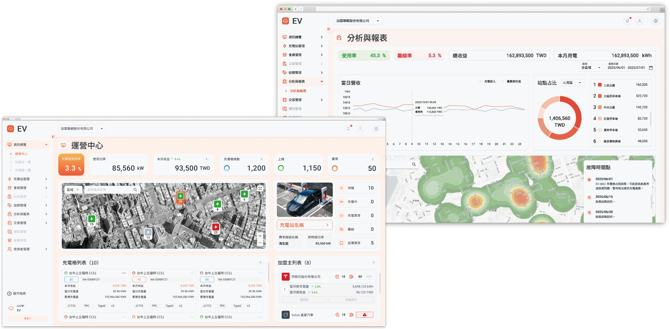This screenshot has width=670, height=329.
Task: Click the map zoom-in plus button
Action: pos(260,236)
